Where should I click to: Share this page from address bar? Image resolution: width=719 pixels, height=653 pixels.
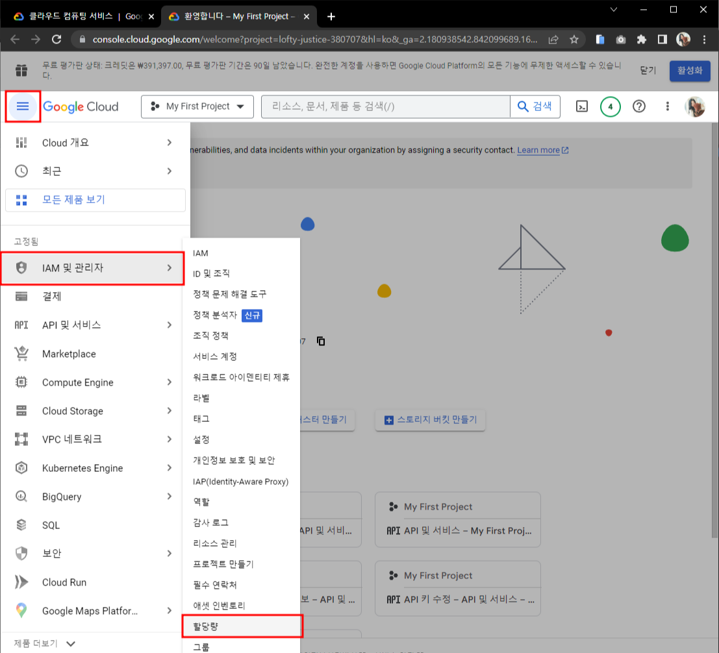553,40
